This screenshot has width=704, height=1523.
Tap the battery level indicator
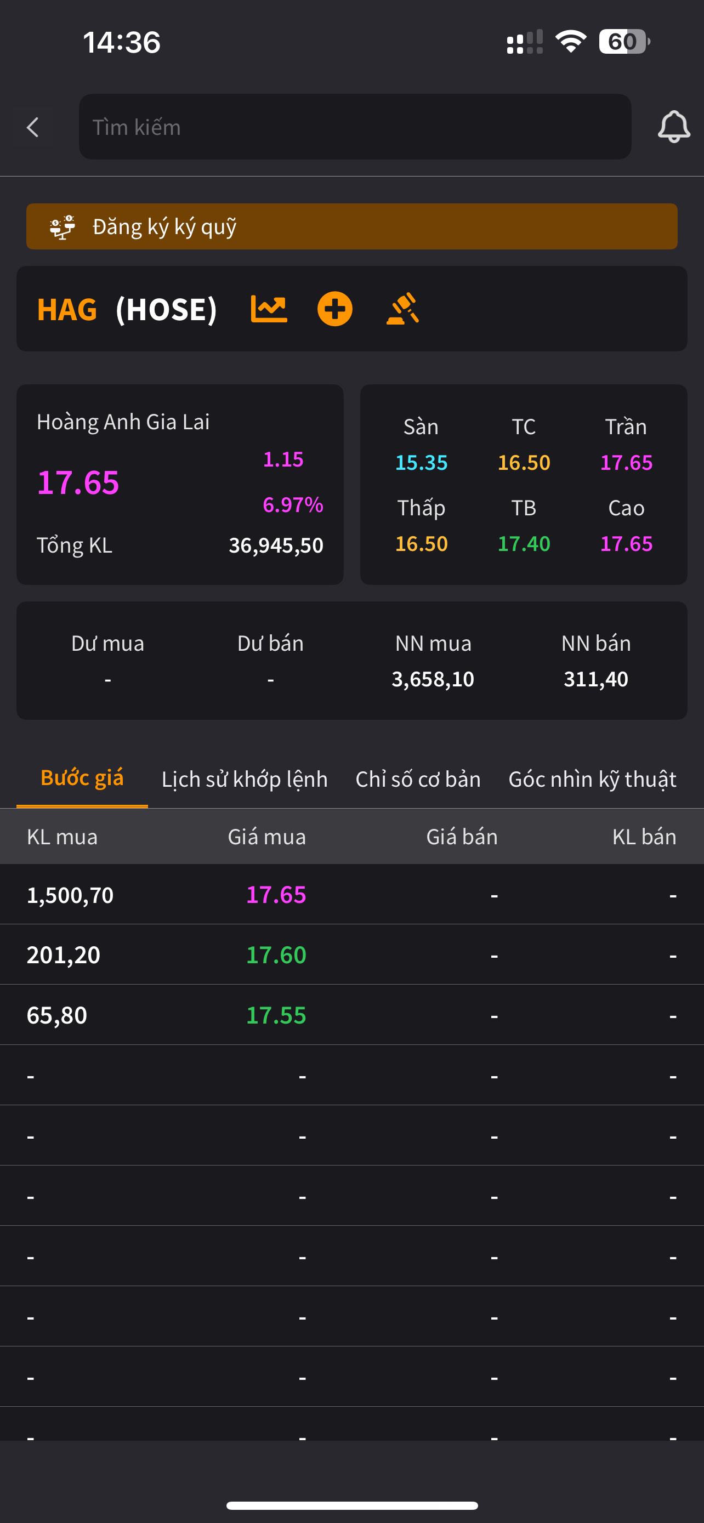click(x=624, y=41)
